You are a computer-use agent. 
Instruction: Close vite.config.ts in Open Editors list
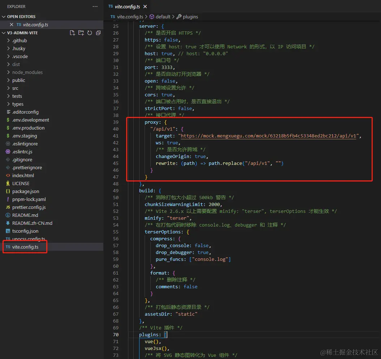pyautogui.click(x=12, y=25)
